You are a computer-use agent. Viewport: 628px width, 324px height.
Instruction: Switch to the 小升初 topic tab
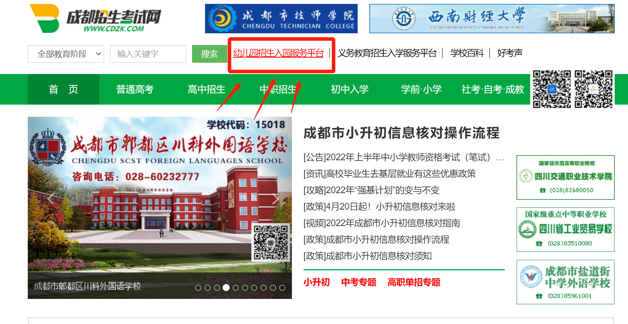pyautogui.click(x=317, y=282)
